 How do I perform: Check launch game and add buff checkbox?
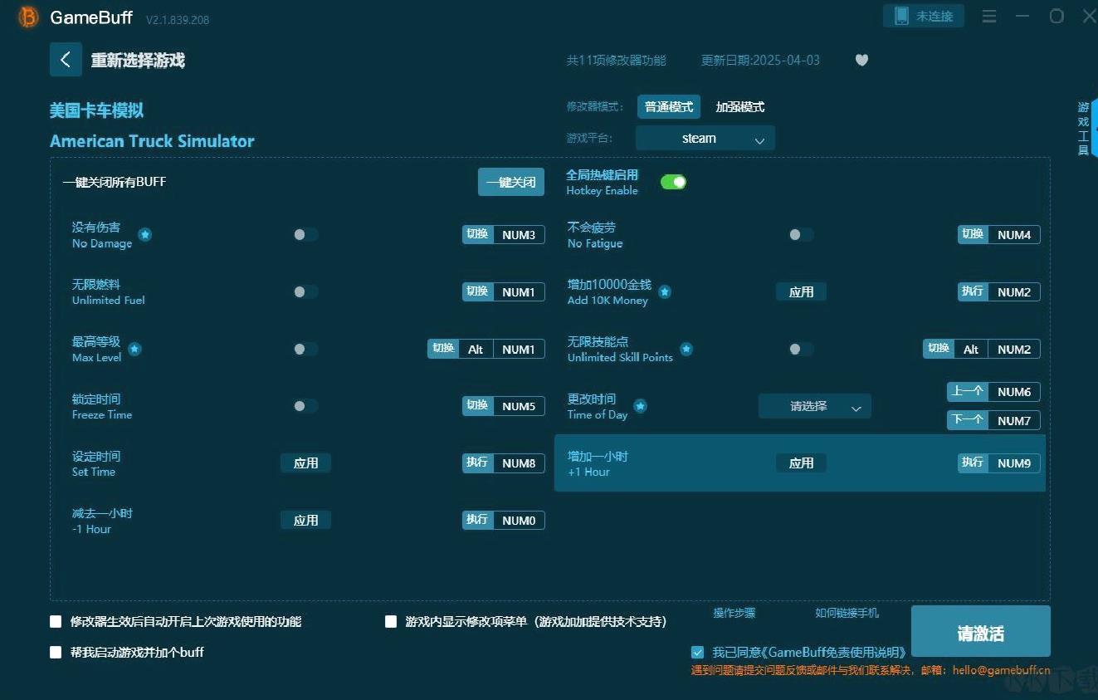56,652
